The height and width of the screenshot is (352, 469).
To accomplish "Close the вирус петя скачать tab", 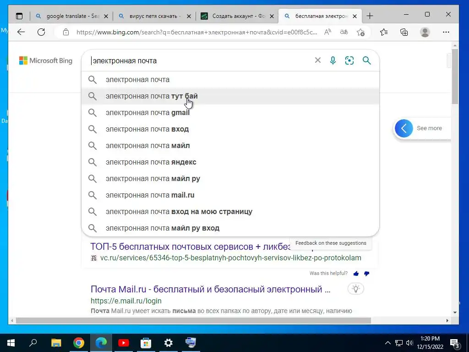I will pos(189,16).
